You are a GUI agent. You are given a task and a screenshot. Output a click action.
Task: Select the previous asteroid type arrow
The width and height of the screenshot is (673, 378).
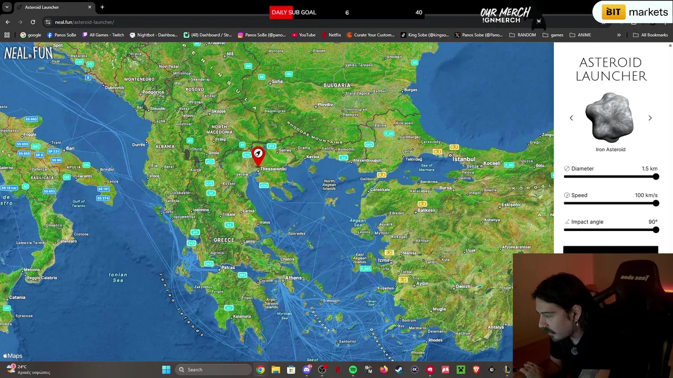tap(572, 118)
